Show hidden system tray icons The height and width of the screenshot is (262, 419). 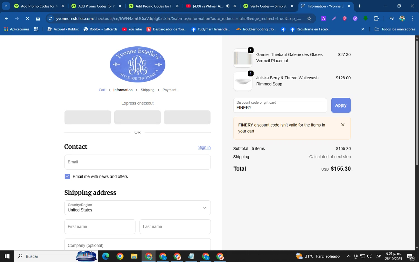tap(349, 256)
